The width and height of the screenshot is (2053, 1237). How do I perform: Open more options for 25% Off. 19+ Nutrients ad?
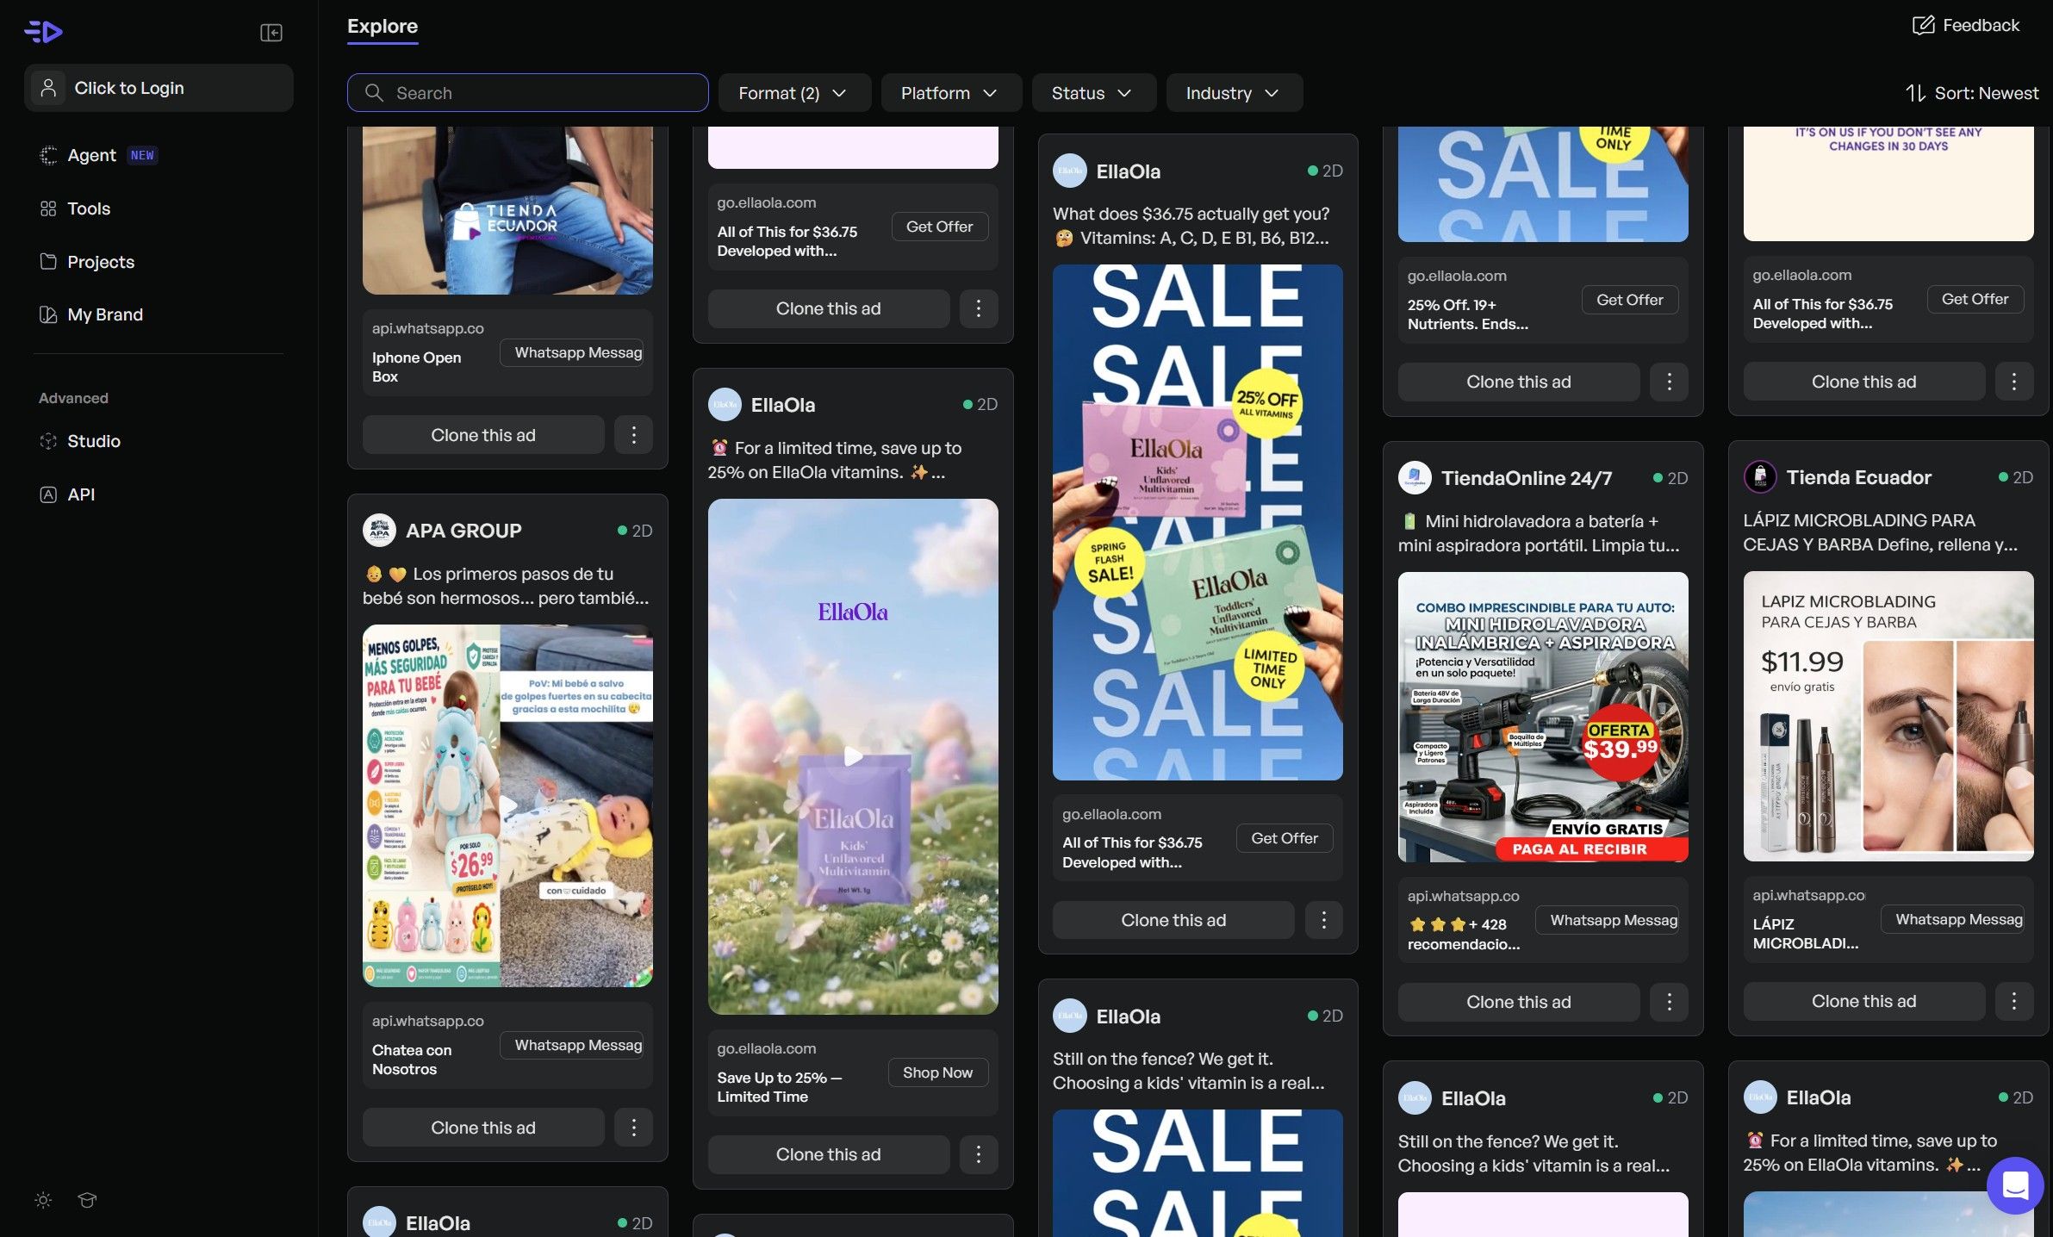pyautogui.click(x=1669, y=382)
